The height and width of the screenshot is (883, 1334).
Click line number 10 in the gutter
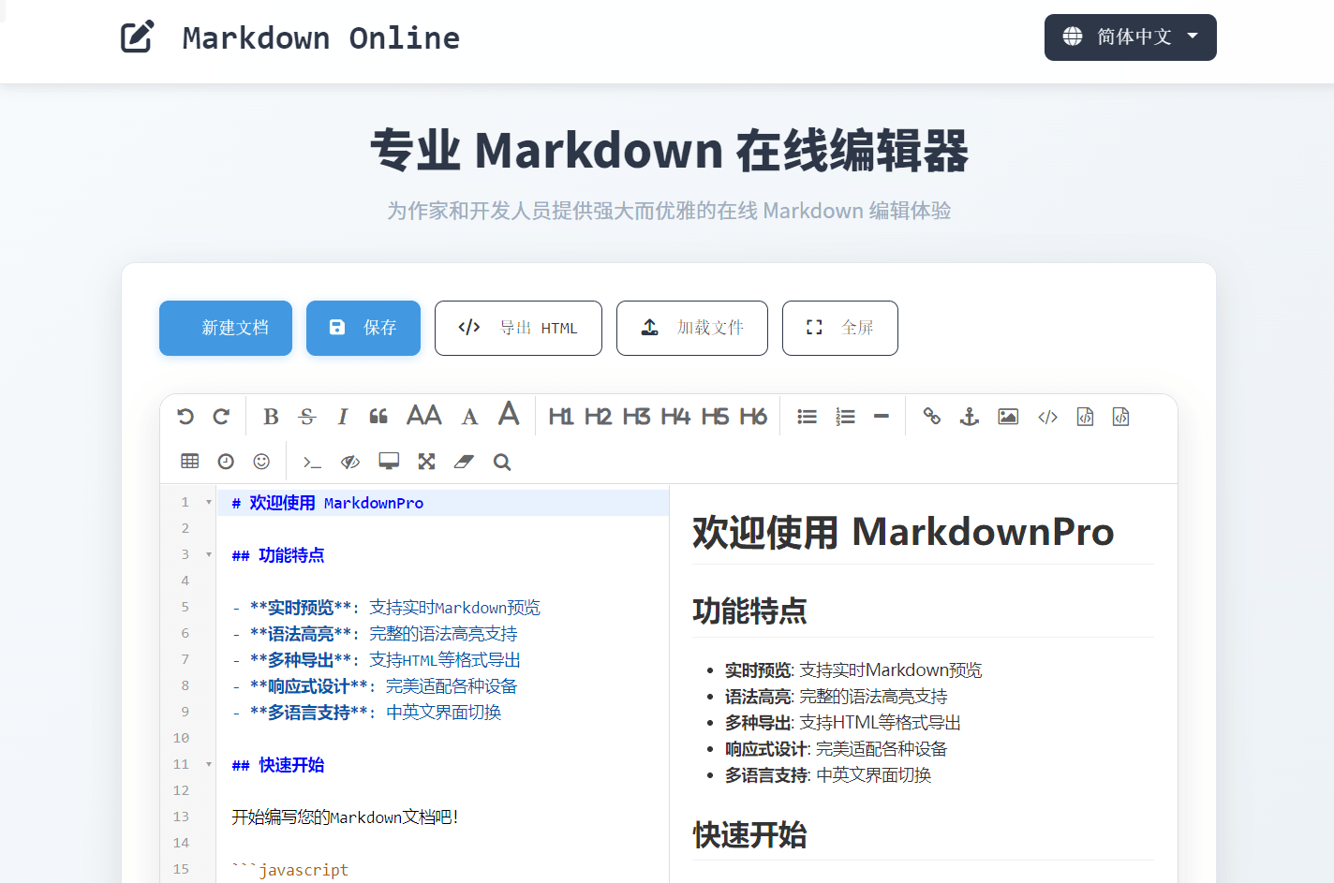click(x=181, y=738)
